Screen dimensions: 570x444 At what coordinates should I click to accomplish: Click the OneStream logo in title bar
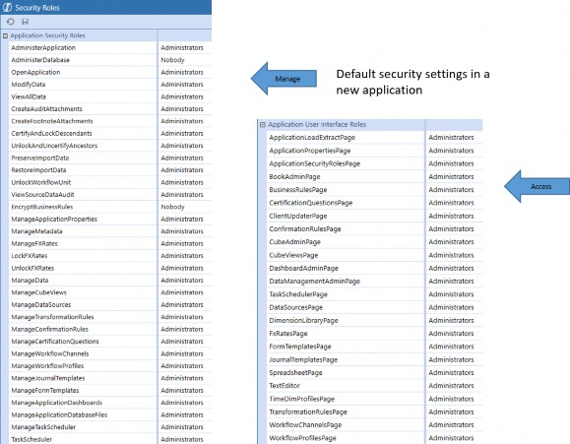pos(7,7)
